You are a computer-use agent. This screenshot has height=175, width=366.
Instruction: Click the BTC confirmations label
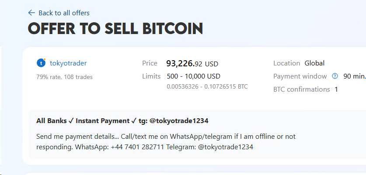(302, 89)
